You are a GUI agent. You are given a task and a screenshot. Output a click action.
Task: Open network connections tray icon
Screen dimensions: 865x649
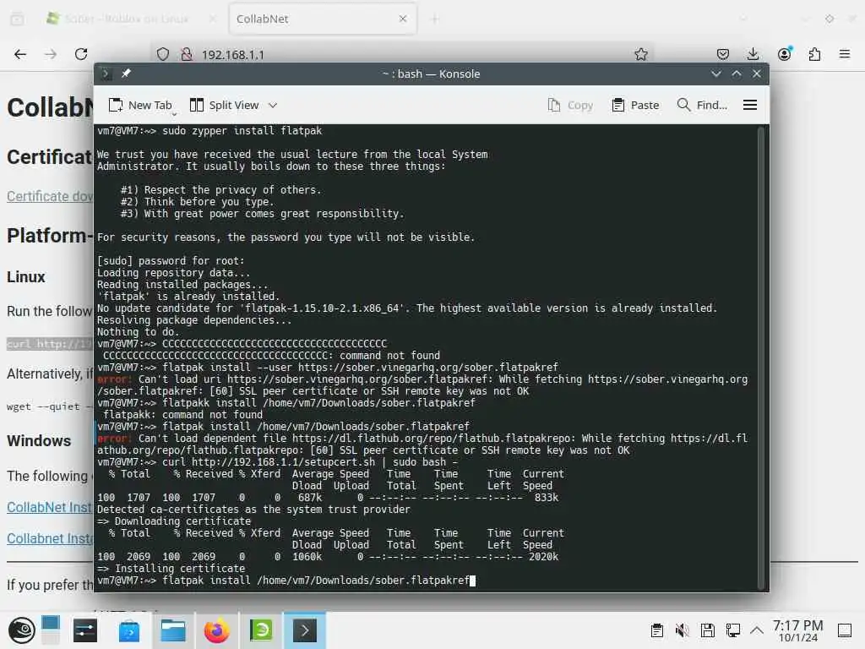point(733,630)
